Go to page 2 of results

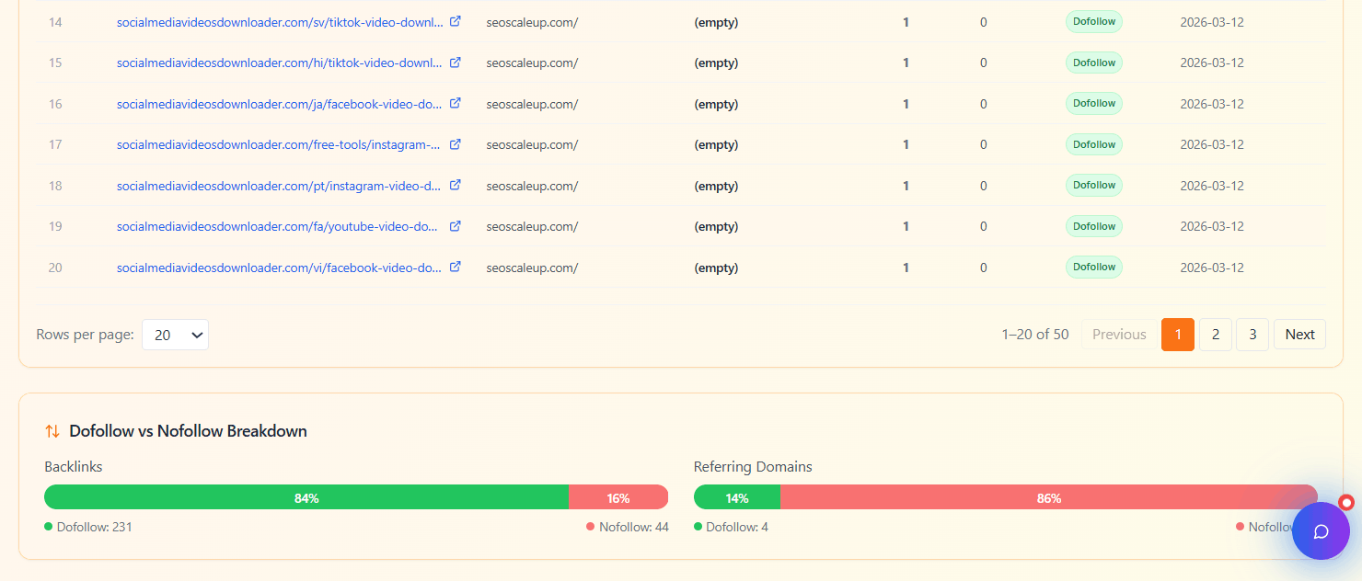click(x=1215, y=335)
